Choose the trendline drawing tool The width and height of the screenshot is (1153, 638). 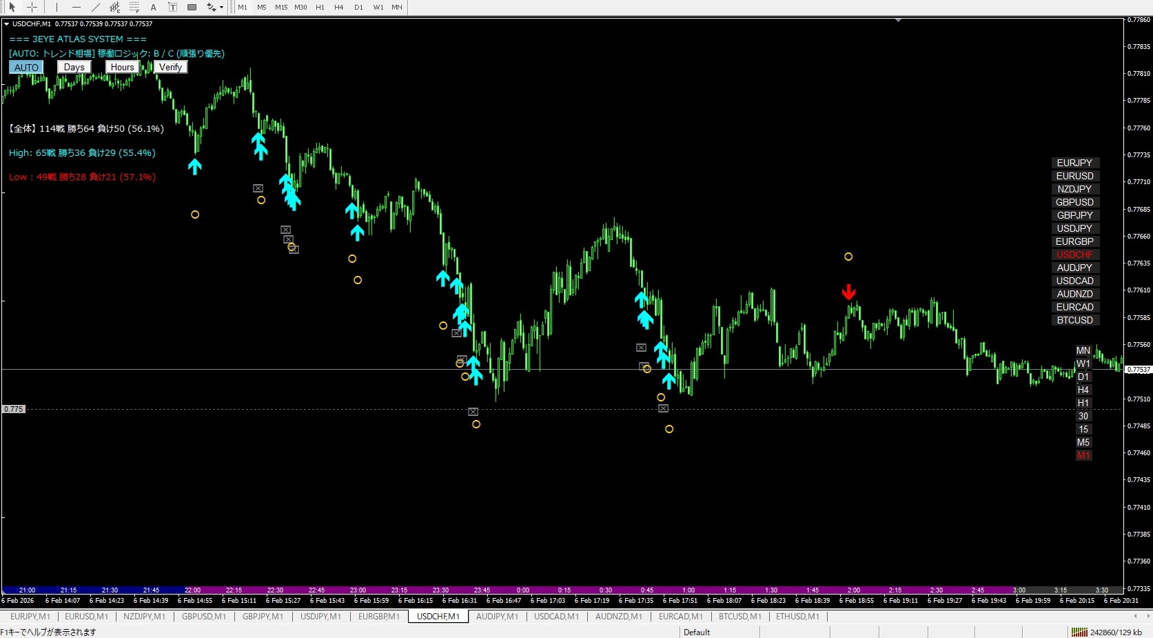[95, 7]
